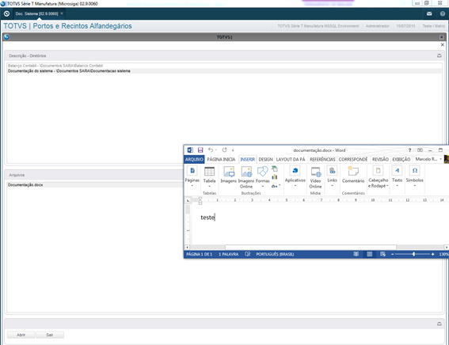This screenshot has width=449, height=345.
Task: Click the Administrador label in the TOTVS header
Action: tap(377, 26)
